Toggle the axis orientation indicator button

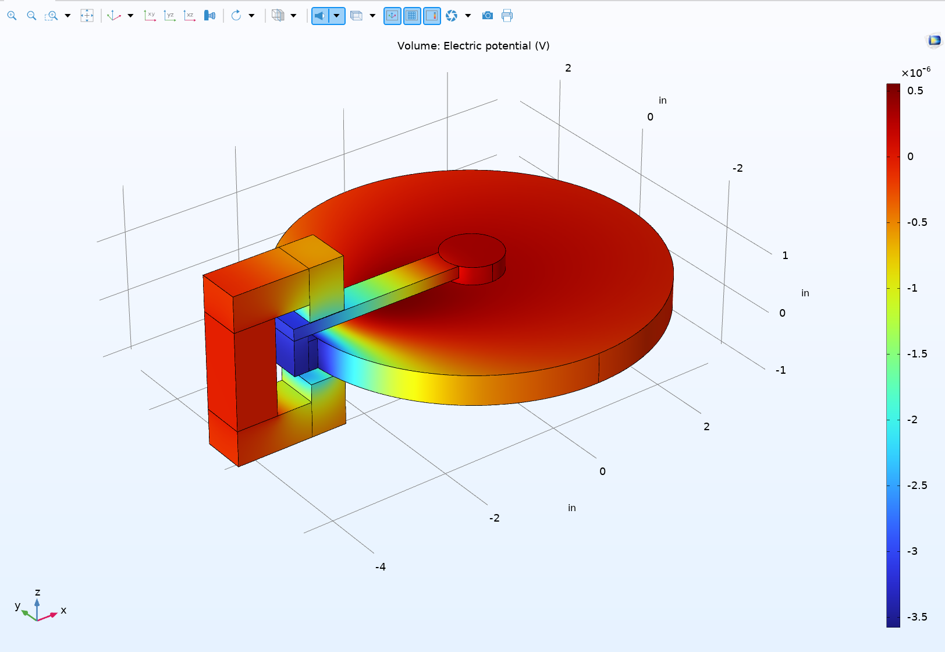tap(392, 16)
